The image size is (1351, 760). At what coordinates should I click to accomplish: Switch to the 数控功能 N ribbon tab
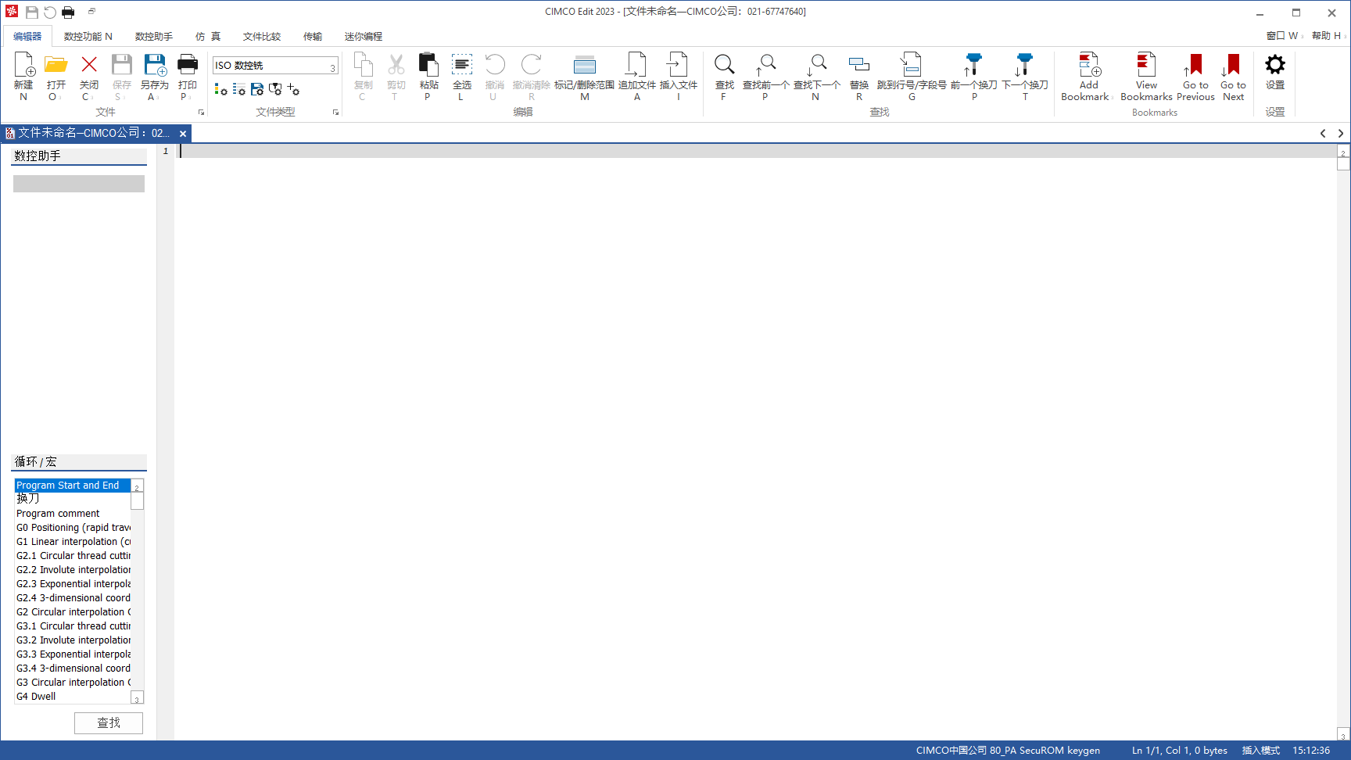pyautogui.click(x=88, y=37)
